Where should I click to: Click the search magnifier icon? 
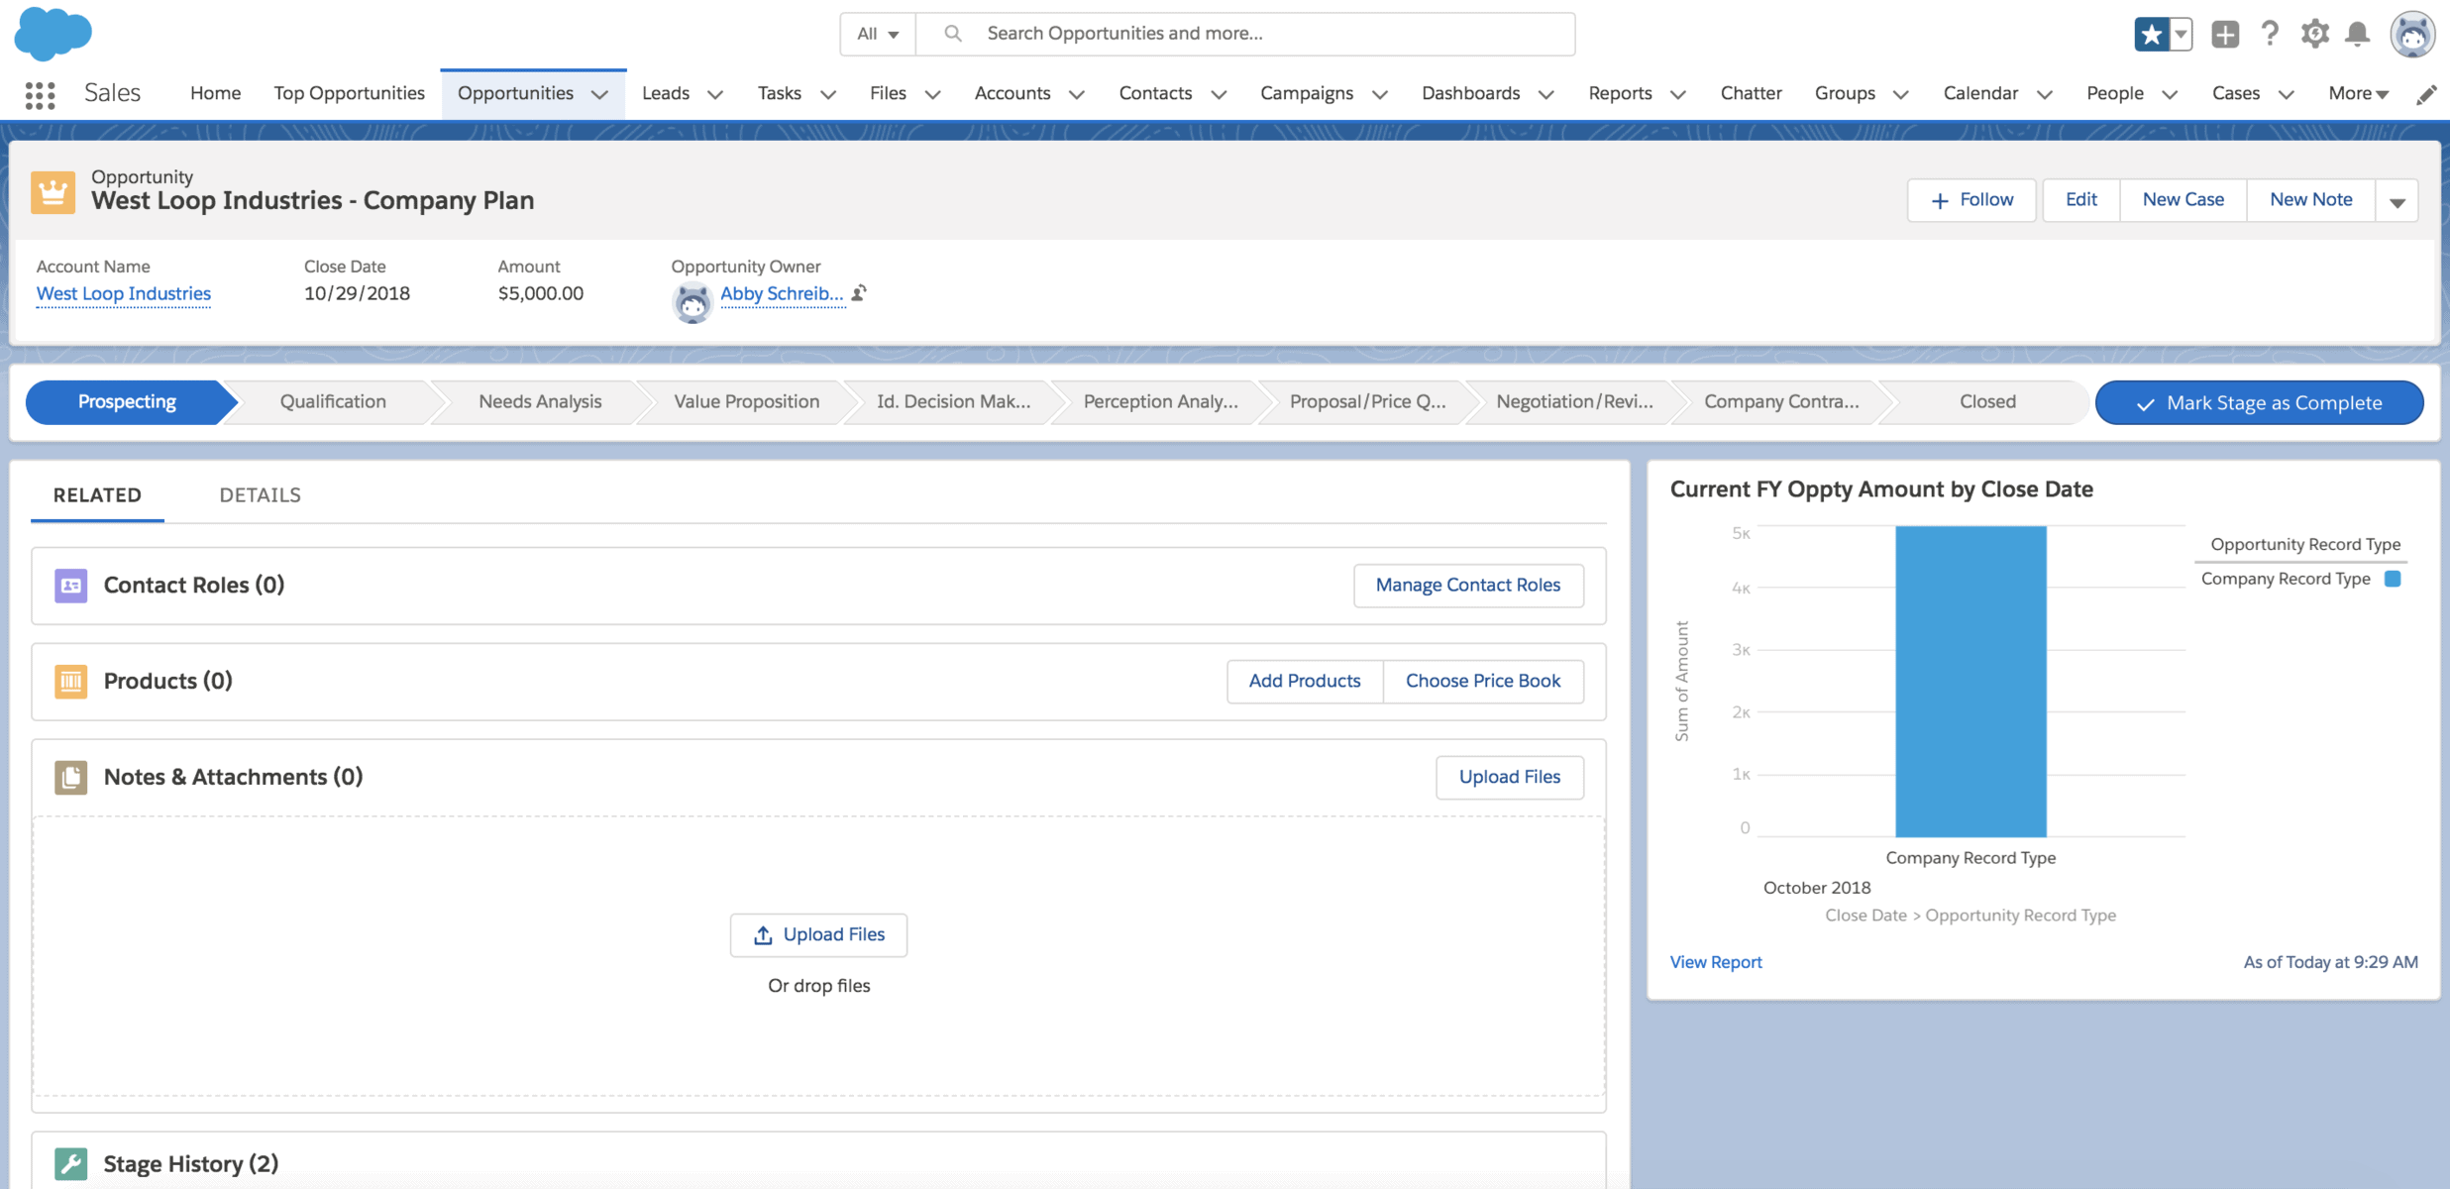coord(953,34)
